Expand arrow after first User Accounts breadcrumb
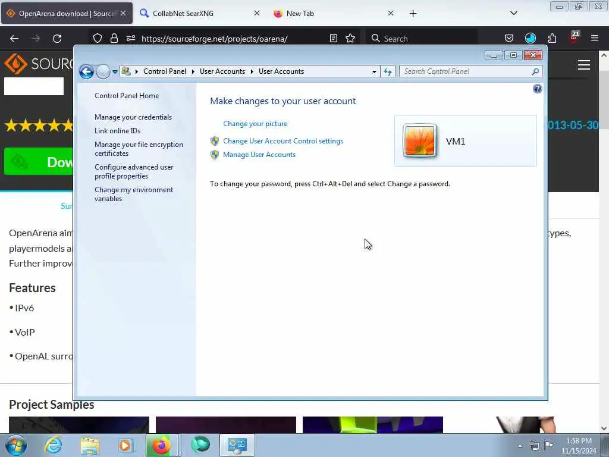 coord(252,71)
